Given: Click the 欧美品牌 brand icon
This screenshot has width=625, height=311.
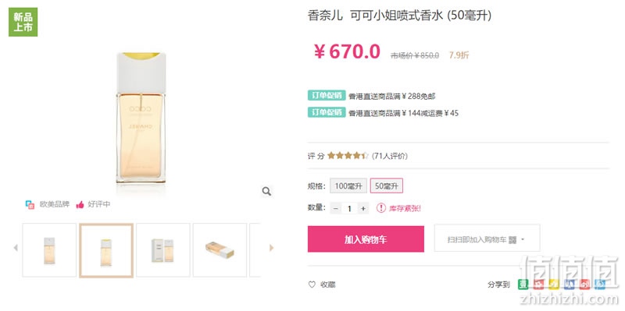Looking at the screenshot, I should pos(30,204).
